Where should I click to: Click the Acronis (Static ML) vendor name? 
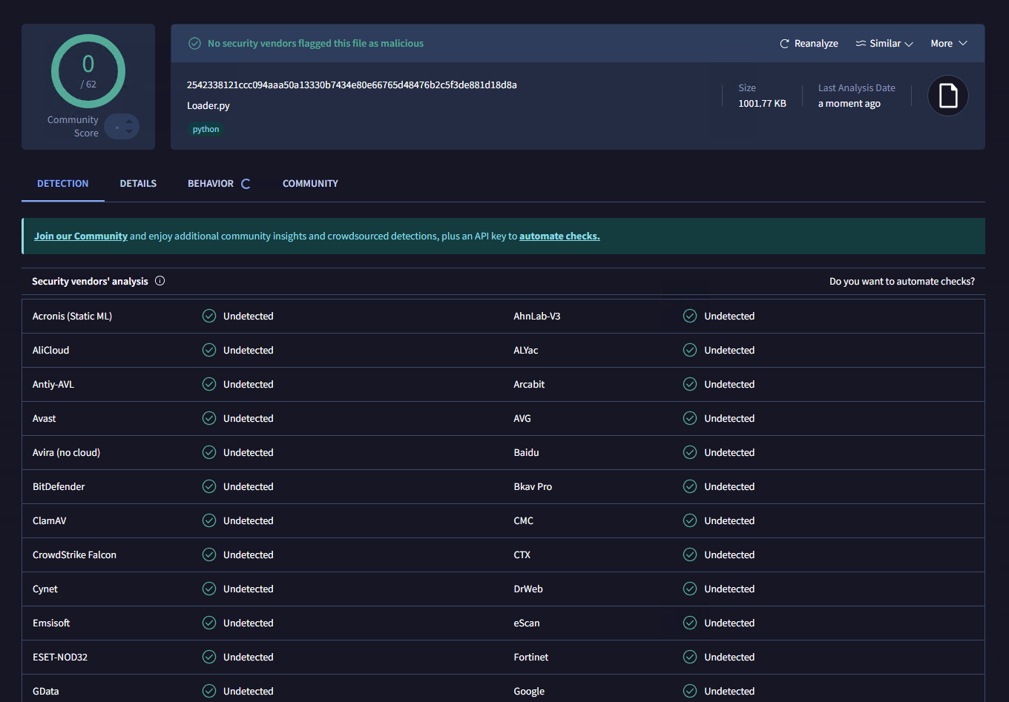[72, 317]
